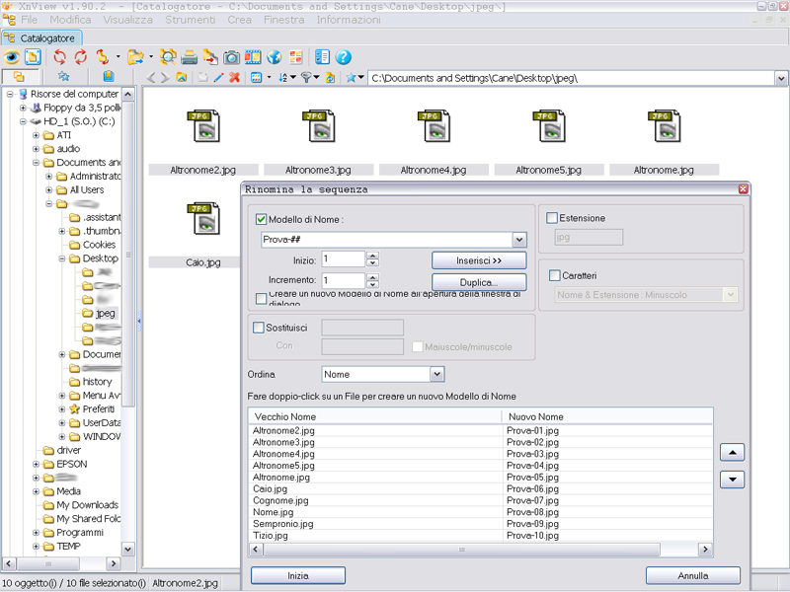Switch to the blue bookmark categories panel tab

click(x=109, y=77)
